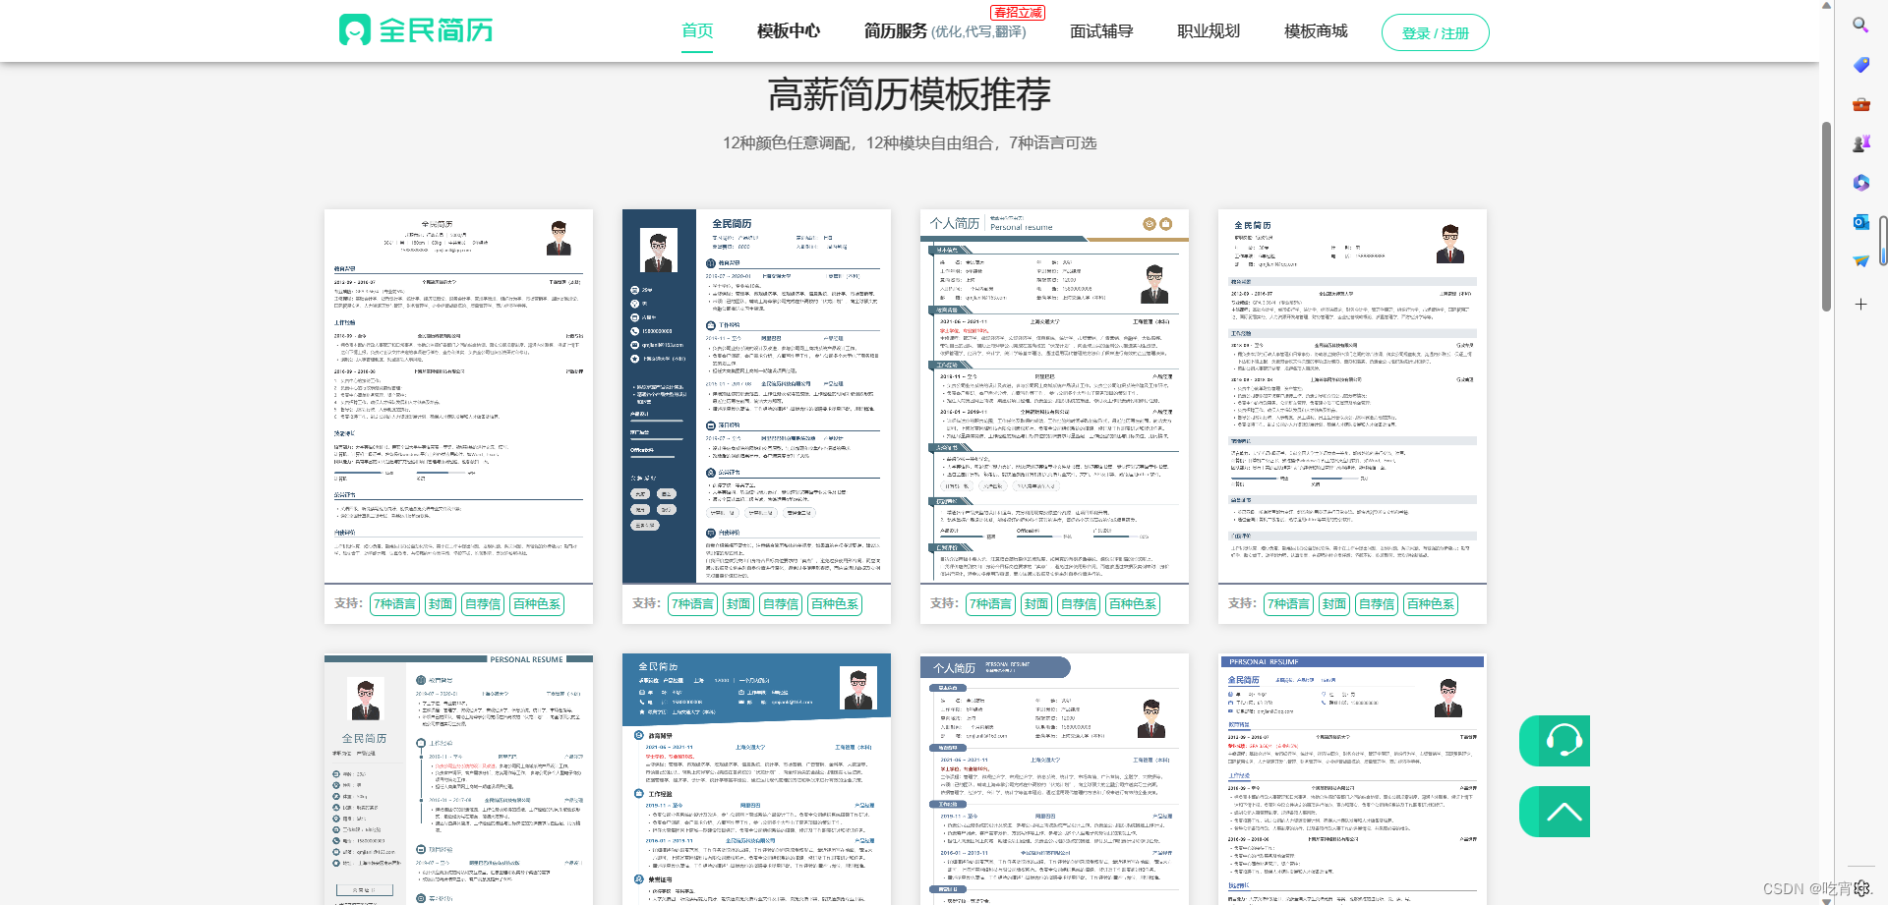Open the gold-header 个人简历 Personal resume template
This screenshot has width=1888, height=905.
pos(1054,396)
